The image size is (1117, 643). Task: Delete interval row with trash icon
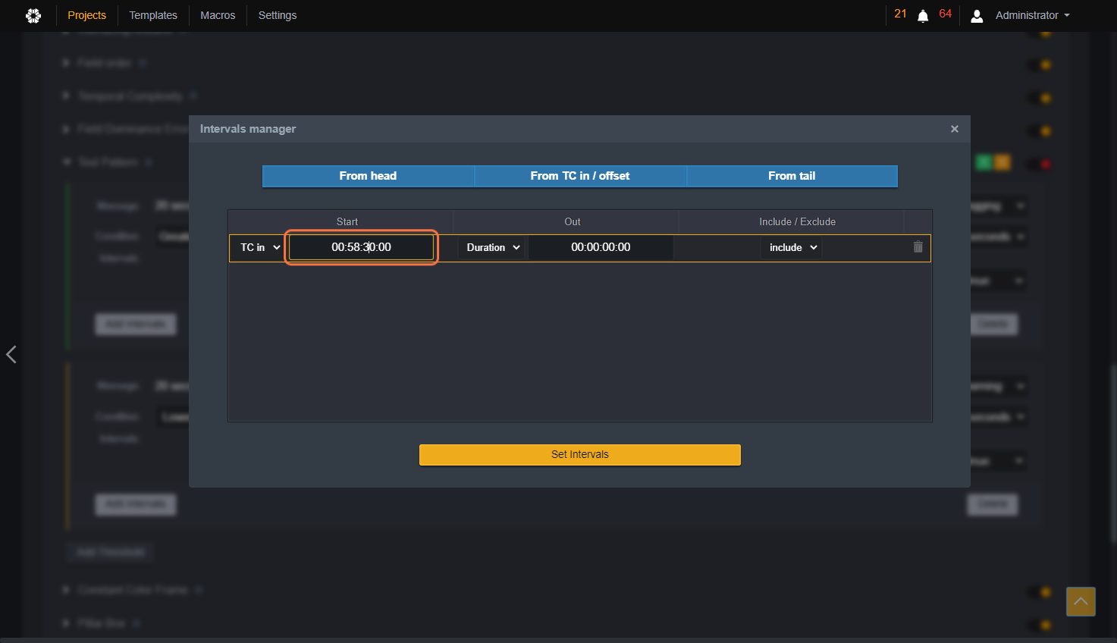pyautogui.click(x=918, y=247)
